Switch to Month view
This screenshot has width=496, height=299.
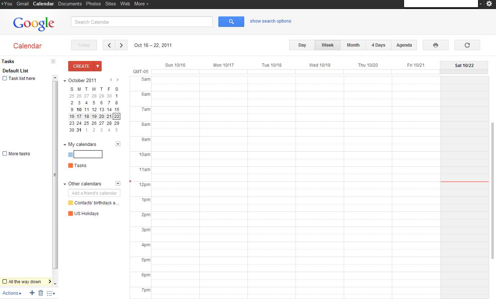coord(353,45)
